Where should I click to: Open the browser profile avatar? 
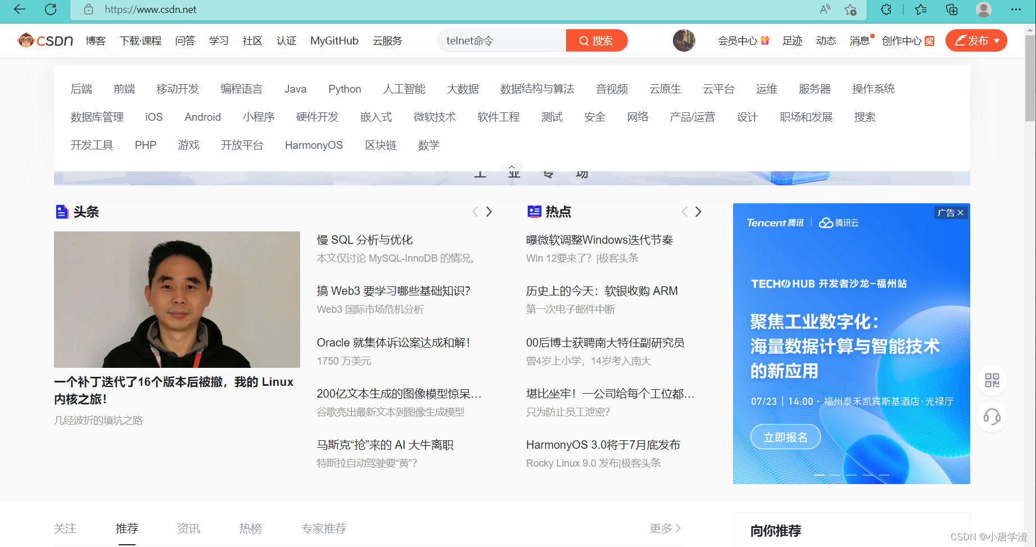coord(984,10)
